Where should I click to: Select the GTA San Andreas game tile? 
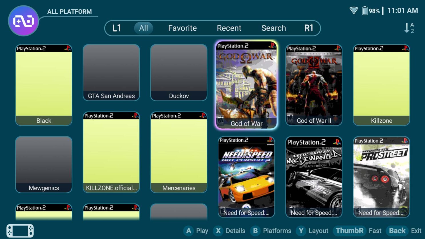tap(111, 73)
